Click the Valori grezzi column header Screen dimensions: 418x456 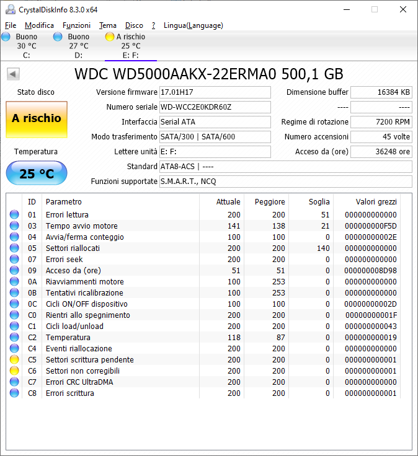[x=367, y=201]
